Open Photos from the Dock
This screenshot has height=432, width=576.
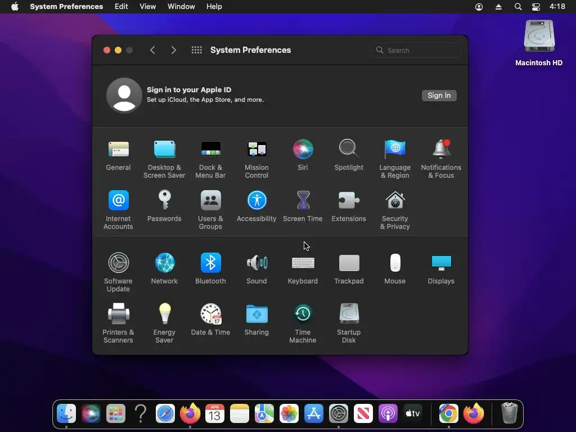(x=289, y=413)
